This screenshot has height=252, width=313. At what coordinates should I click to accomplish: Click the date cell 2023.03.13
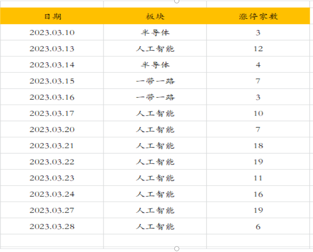click(52, 49)
